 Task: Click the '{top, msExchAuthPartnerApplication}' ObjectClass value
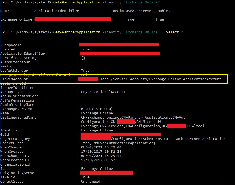118,143
